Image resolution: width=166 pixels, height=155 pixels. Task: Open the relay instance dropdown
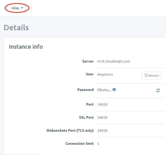click(17, 8)
